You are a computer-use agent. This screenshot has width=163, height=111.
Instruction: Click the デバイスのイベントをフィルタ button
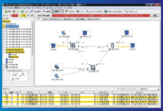tap(127, 89)
